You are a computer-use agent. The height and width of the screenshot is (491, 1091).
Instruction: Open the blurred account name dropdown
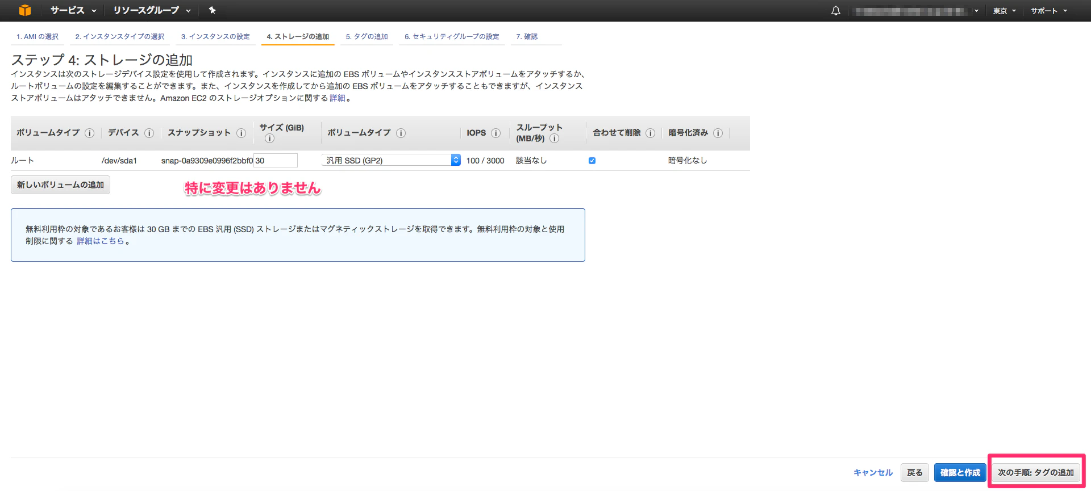917,11
